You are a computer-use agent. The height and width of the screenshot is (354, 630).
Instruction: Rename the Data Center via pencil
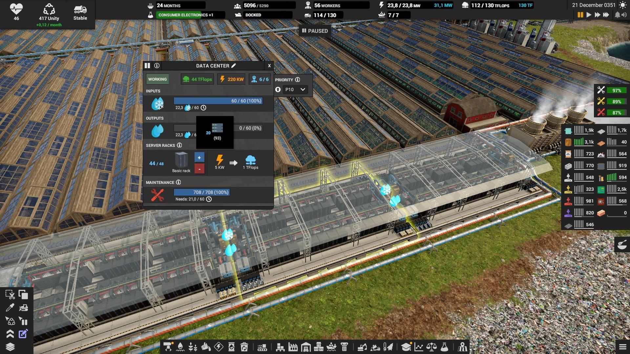click(234, 66)
